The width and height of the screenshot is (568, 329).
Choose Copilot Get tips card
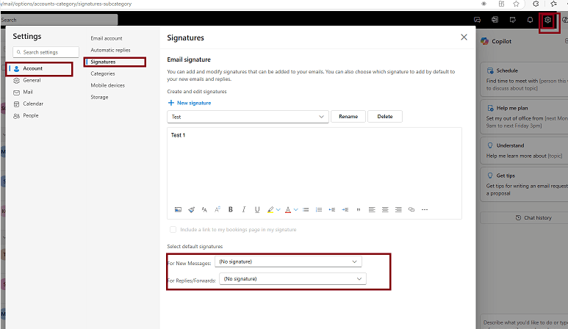[x=524, y=184]
